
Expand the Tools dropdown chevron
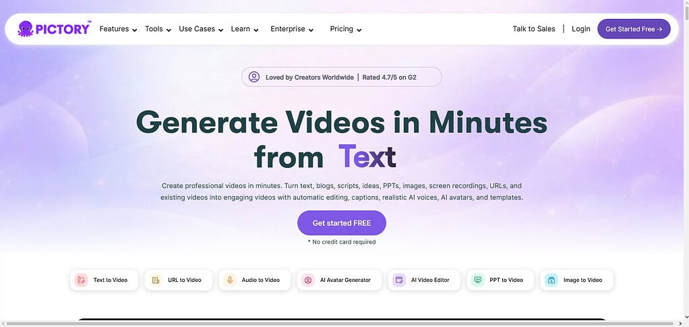click(169, 30)
